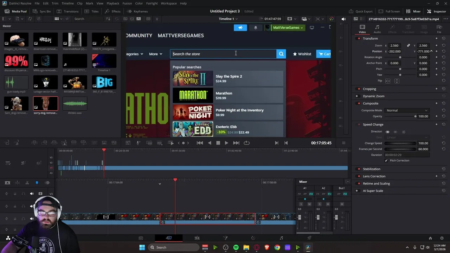Image resolution: width=450 pixels, height=253 pixels.
Task: Open the Playback menu
Action: click(x=113, y=3)
